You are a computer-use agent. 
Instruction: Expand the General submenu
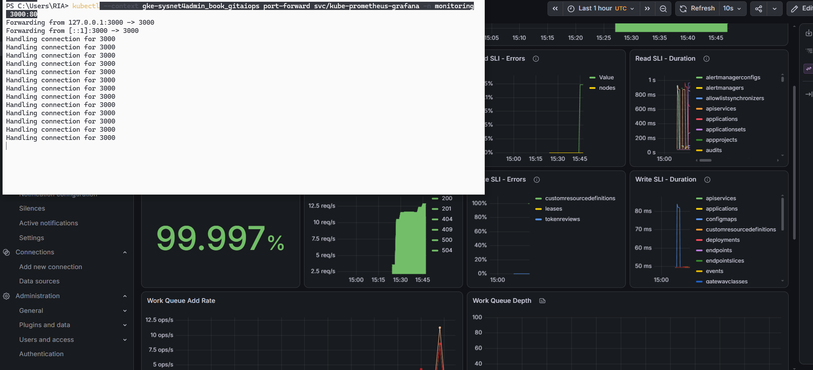tap(125, 311)
